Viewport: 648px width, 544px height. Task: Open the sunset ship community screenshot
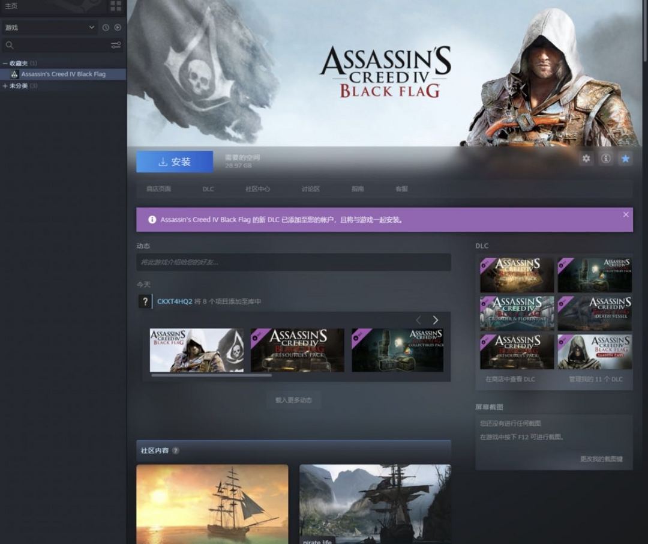point(212,504)
